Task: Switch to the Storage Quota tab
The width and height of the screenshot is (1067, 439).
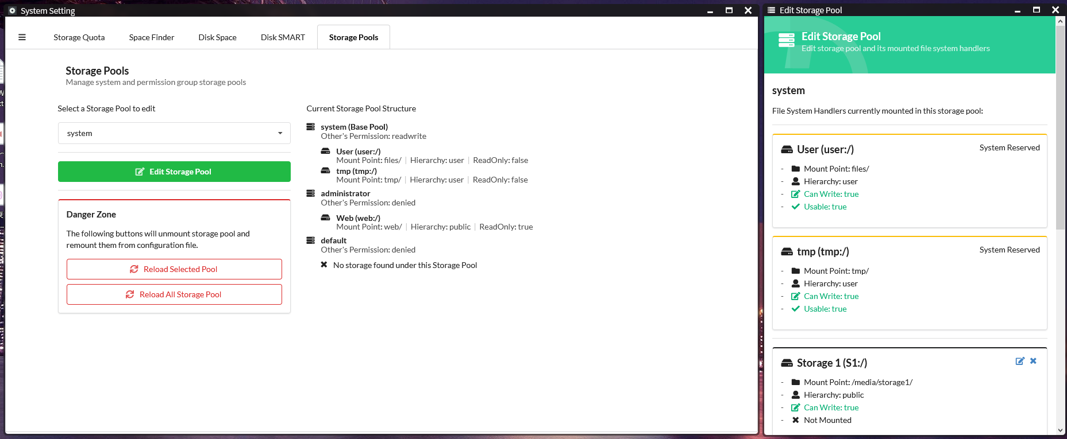Action: pos(79,37)
